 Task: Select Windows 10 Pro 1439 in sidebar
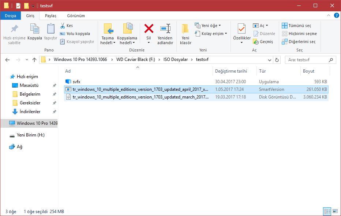point(29,123)
